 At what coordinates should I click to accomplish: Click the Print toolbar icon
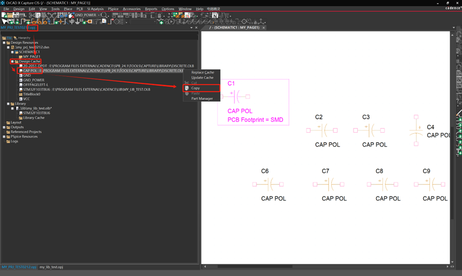(x=22, y=15)
